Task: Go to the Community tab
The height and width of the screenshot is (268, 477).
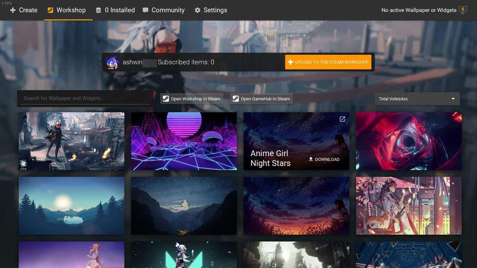Action: (x=163, y=10)
